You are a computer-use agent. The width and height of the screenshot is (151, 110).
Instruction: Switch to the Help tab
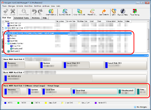(x=45, y=18)
